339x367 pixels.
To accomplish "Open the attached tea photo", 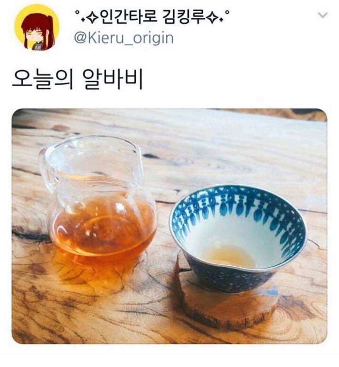I will click(169, 226).
